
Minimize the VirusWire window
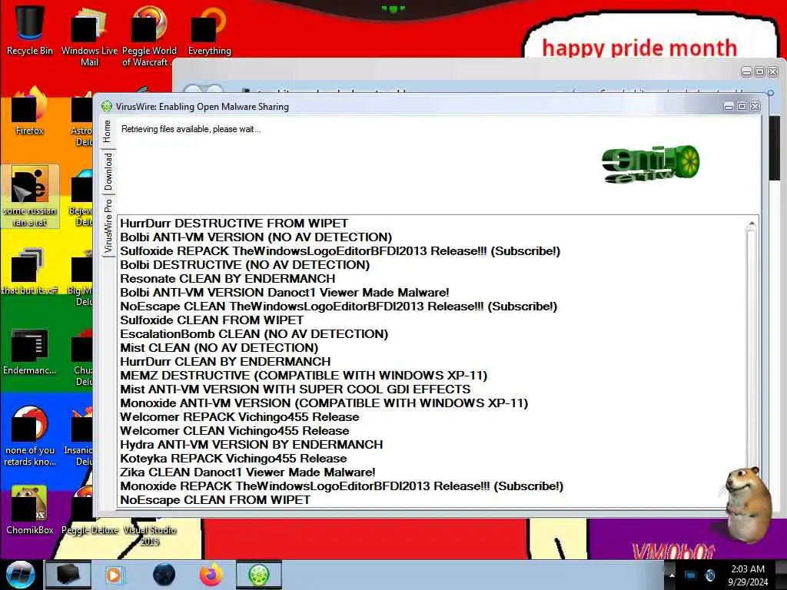coord(729,106)
